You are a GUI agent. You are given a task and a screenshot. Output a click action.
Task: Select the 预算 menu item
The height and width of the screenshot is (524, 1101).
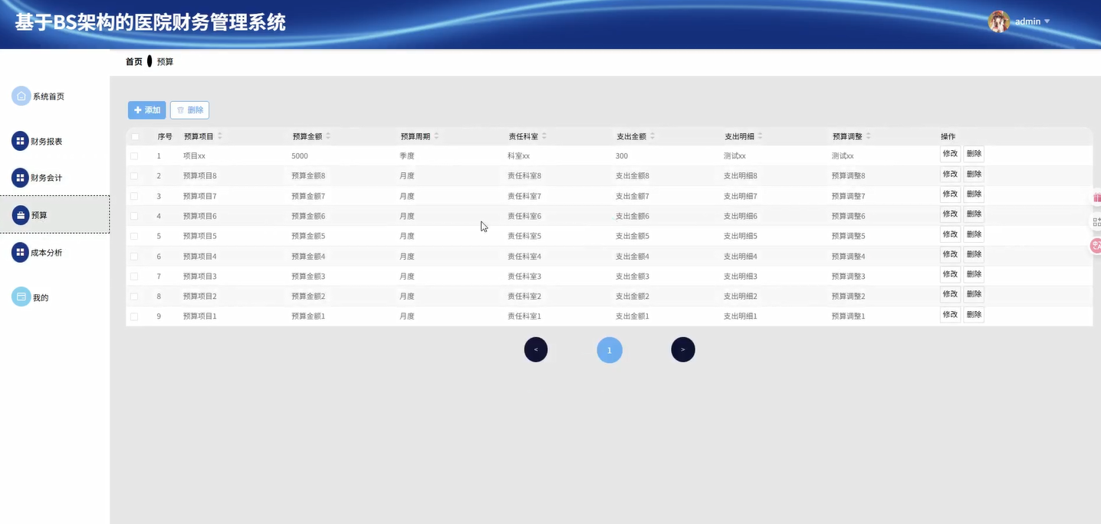(54, 215)
